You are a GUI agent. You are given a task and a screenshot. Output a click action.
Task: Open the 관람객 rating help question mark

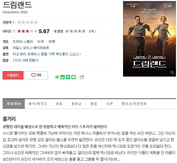14,22
